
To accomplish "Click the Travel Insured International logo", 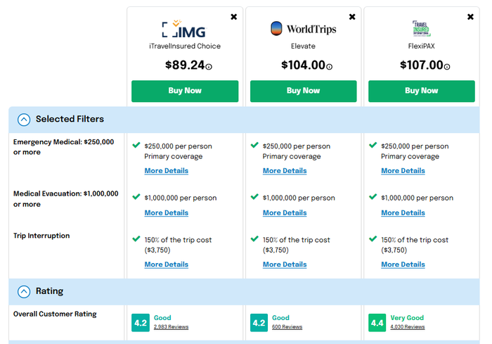I will point(421,29).
